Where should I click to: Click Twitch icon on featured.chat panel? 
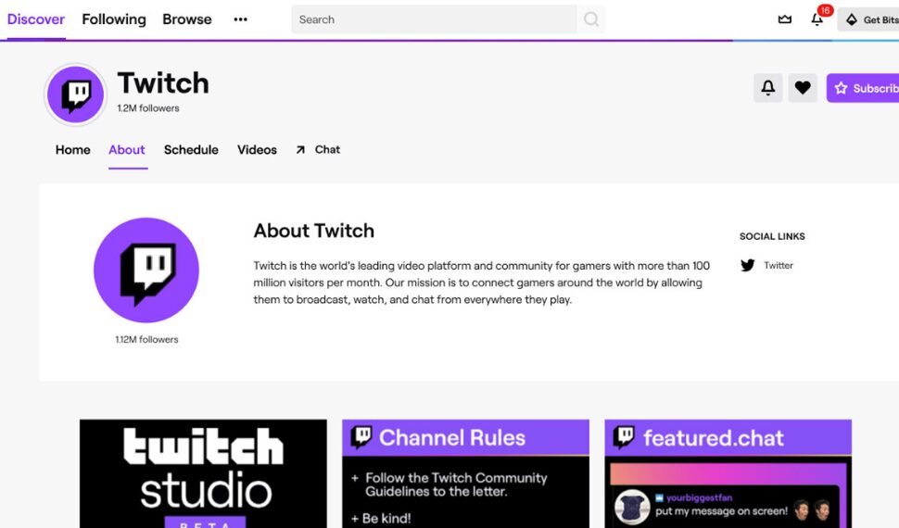pyautogui.click(x=625, y=437)
